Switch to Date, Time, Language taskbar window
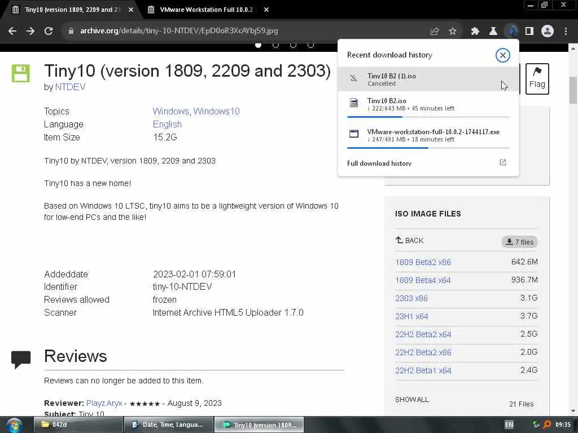The height and width of the screenshot is (433, 578). [168, 425]
